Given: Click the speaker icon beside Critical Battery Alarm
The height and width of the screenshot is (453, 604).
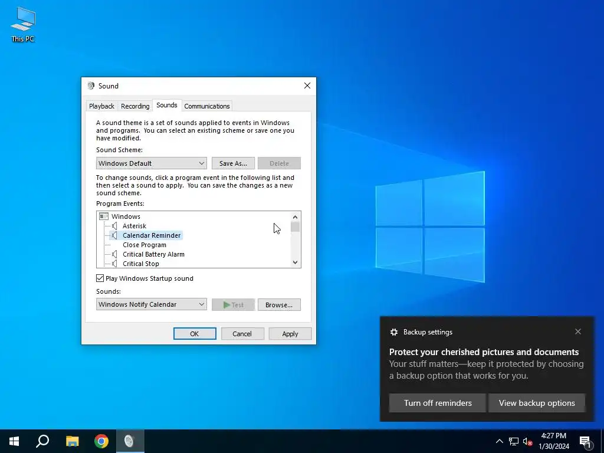Looking at the screenshot, I should (114, 254).
